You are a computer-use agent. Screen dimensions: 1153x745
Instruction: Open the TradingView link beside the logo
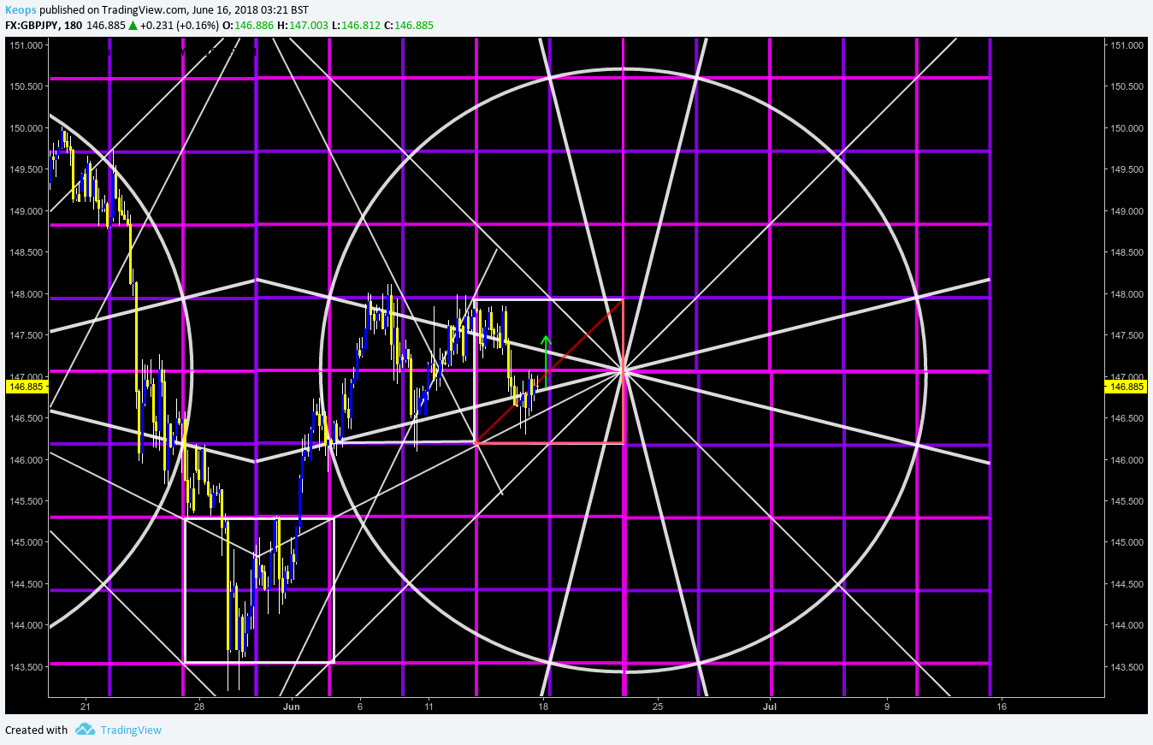131,730
